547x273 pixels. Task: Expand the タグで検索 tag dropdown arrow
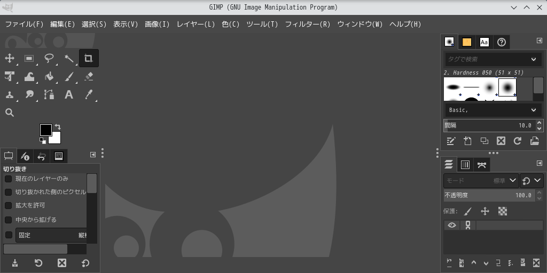pyautogui.click(x=534, y=59)
